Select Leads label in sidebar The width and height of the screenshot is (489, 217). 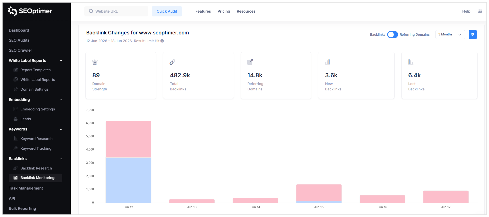(26, 119)
